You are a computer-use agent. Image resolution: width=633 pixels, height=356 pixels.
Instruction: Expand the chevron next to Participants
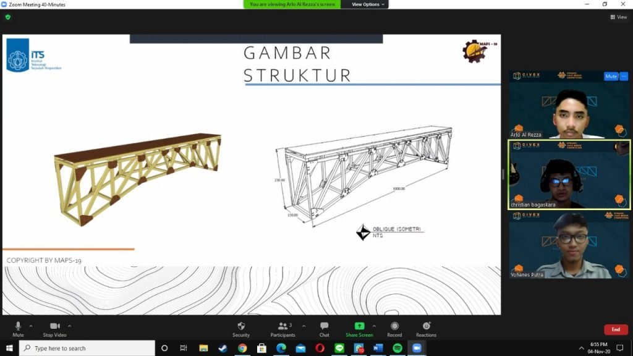click(304, 324)
